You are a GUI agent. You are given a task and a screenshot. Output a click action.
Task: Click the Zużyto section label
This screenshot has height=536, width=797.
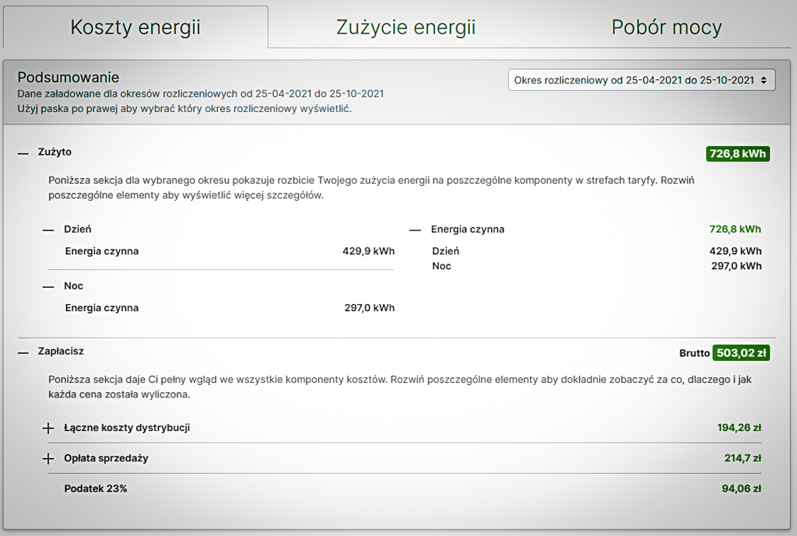click(54, 152)
